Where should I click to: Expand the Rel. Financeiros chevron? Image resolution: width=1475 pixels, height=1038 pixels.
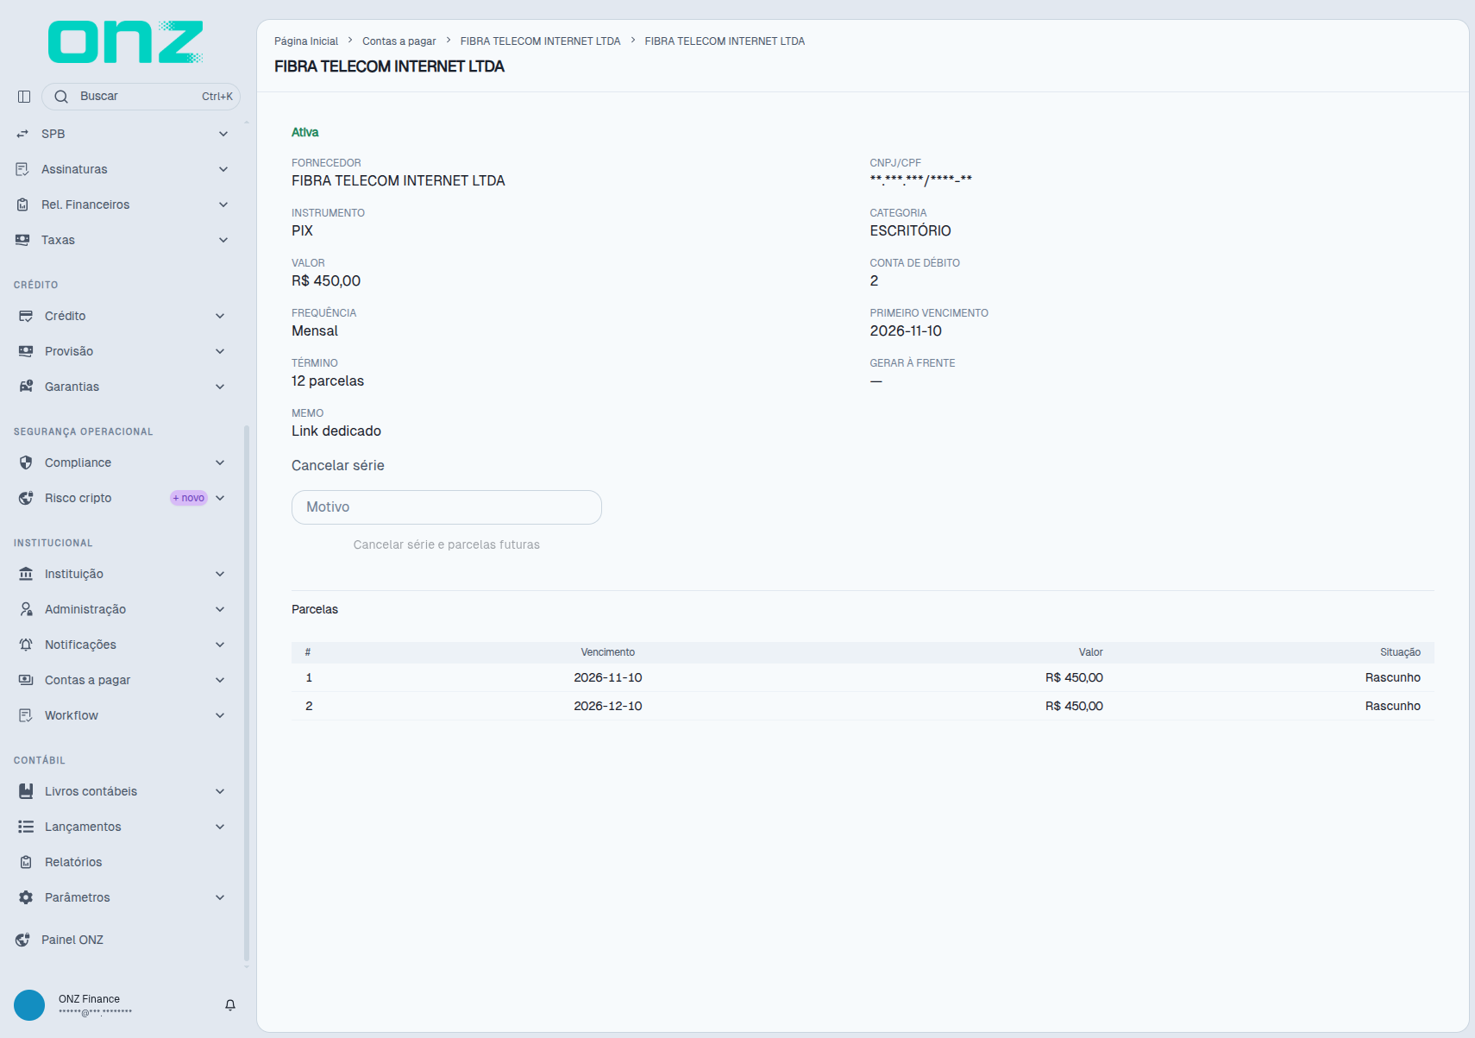[223, 204]
